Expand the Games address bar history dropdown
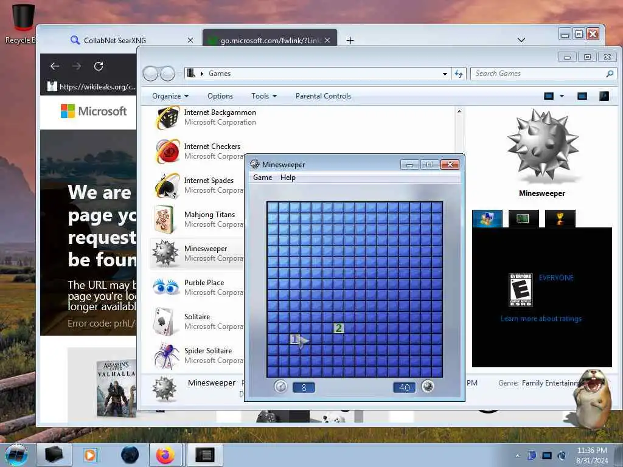This screenshot has width=623, height=467. click(x=445, y=74)
